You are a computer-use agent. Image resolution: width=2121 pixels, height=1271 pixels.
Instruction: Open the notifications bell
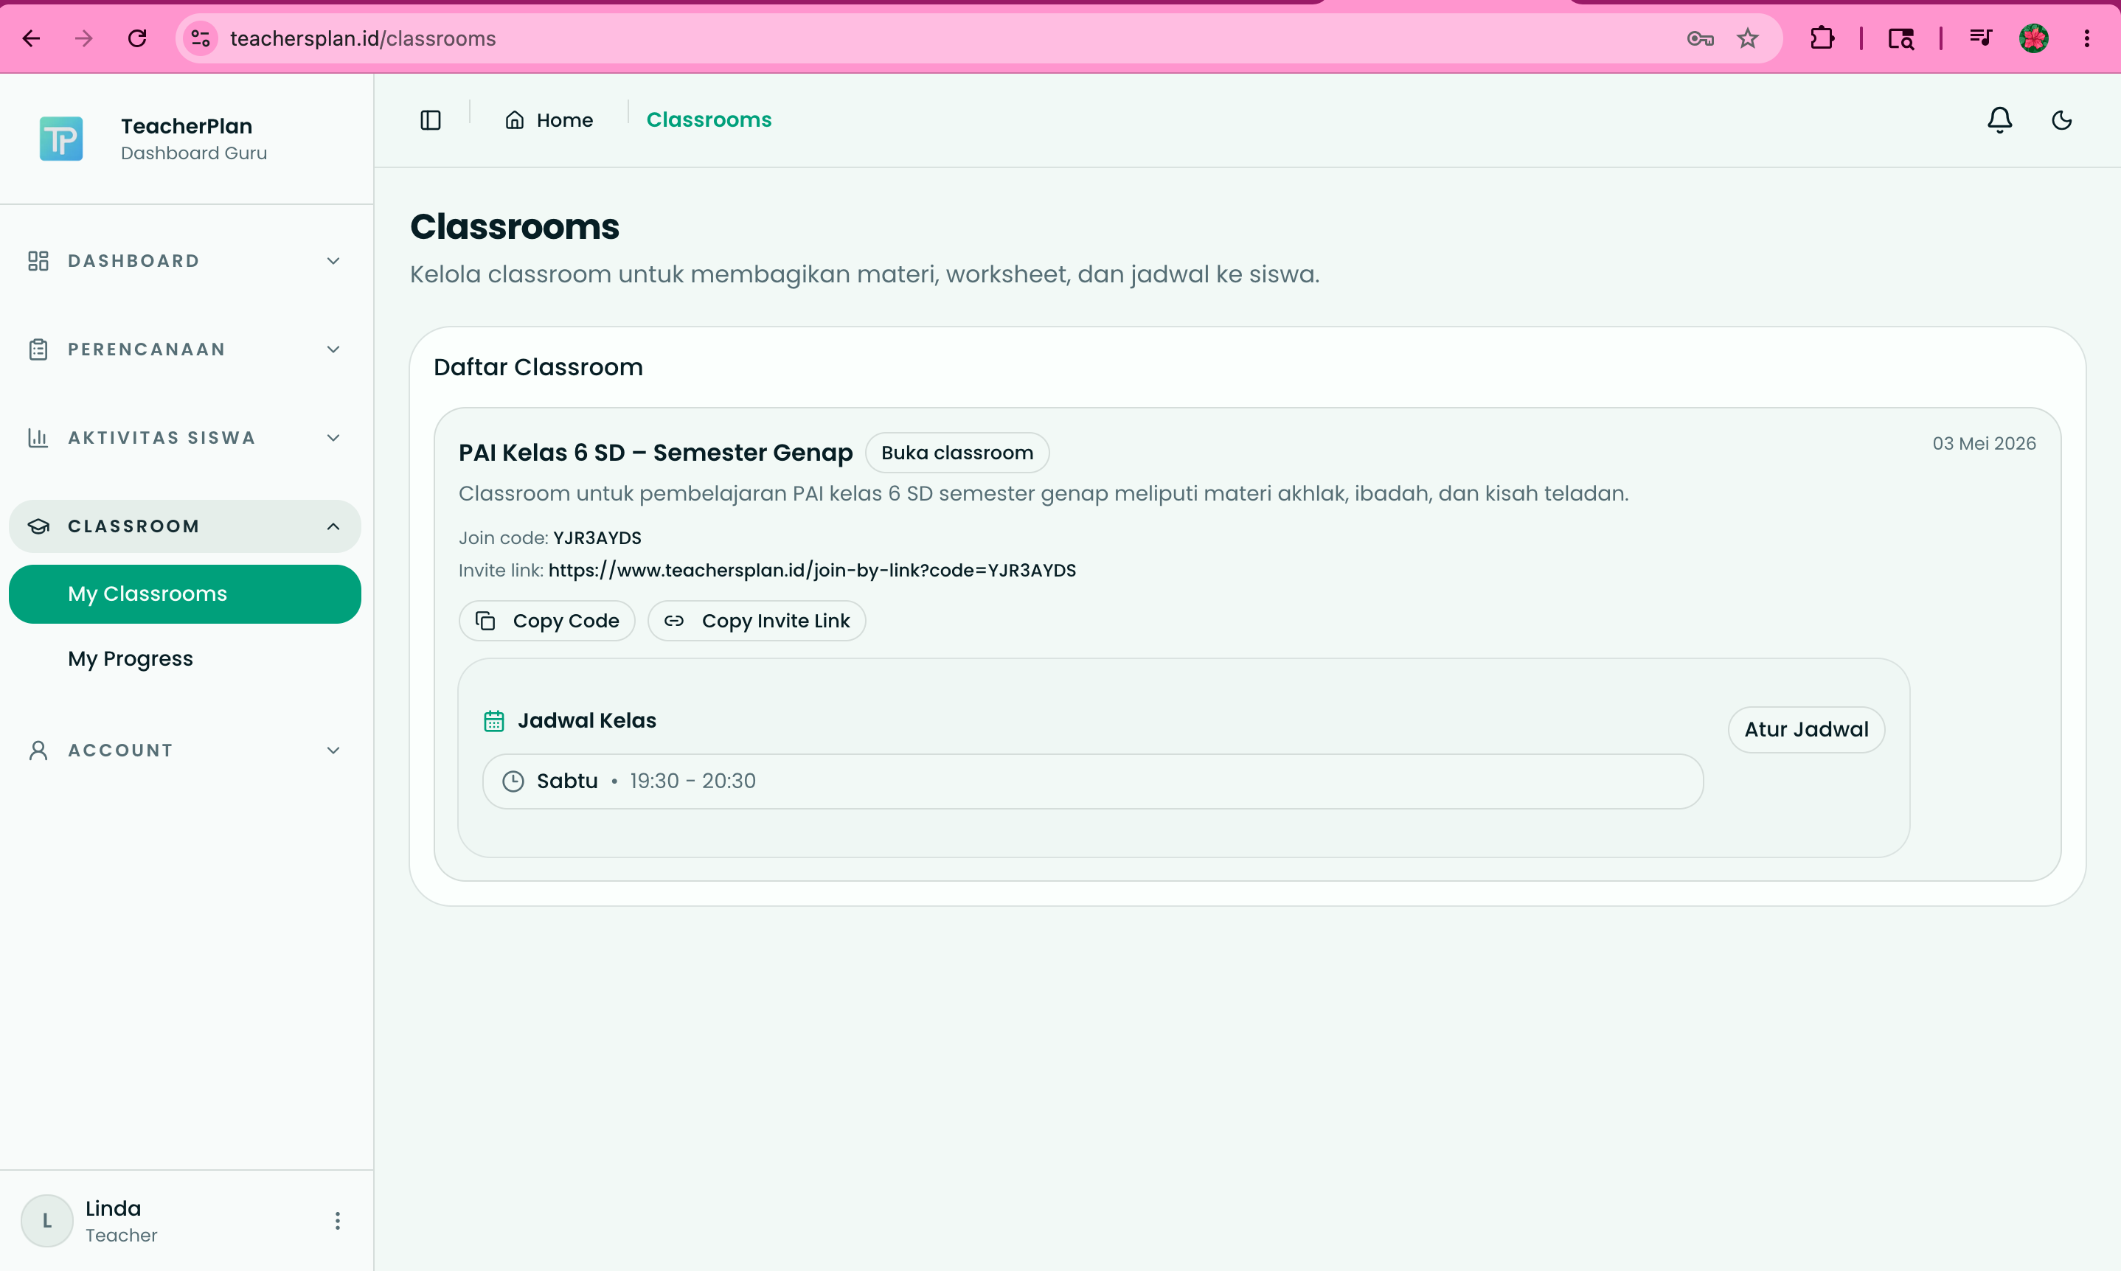1999,120
